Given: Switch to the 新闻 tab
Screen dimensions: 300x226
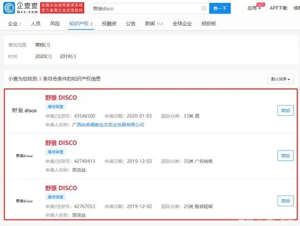Looking at the screenshot, I should pyautogui.click(x=154, y=24).
